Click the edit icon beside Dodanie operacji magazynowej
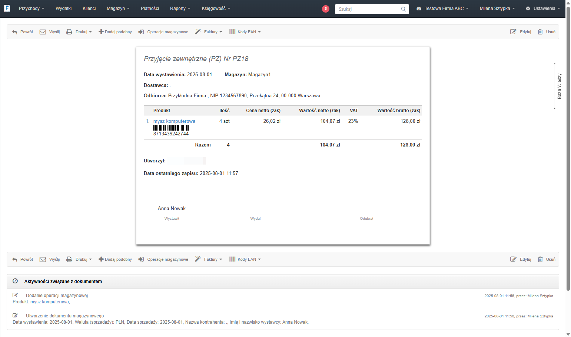Screen dimensions: 571x337 (x=15, y=295)
